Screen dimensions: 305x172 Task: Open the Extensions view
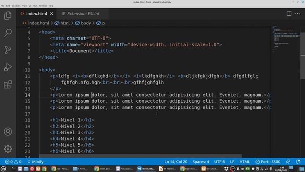coord(8,85)
